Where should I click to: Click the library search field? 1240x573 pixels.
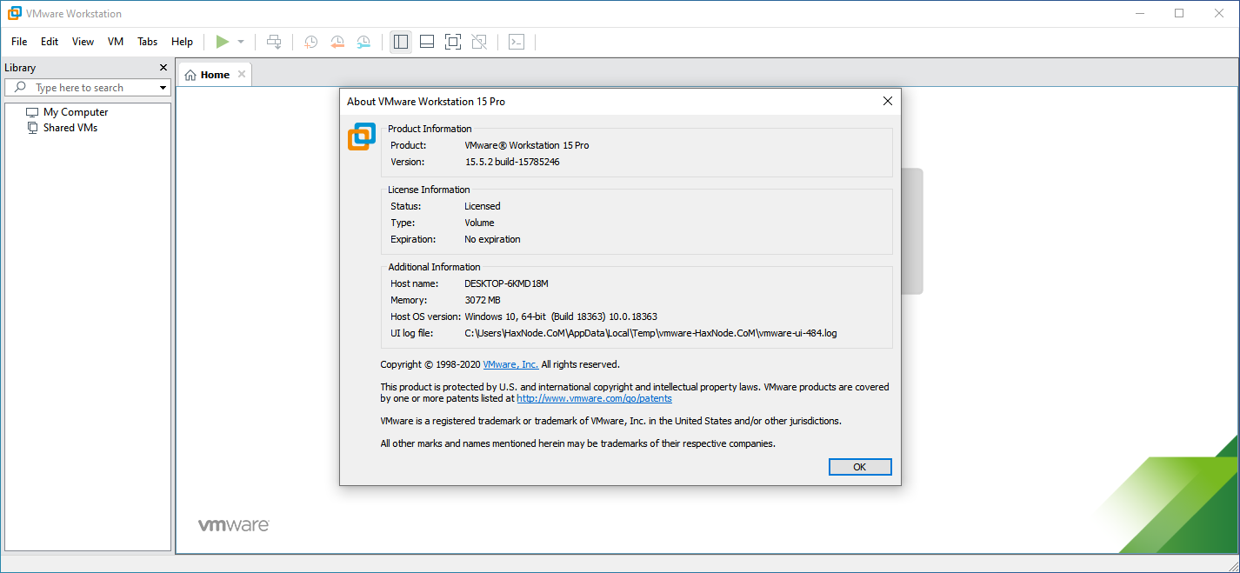pos(87,88)
